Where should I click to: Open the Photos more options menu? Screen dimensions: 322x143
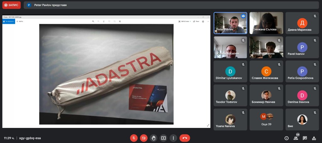tap(208, 21)
